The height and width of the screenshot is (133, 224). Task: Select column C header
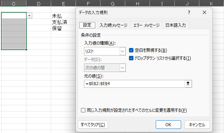click(14, 3)
